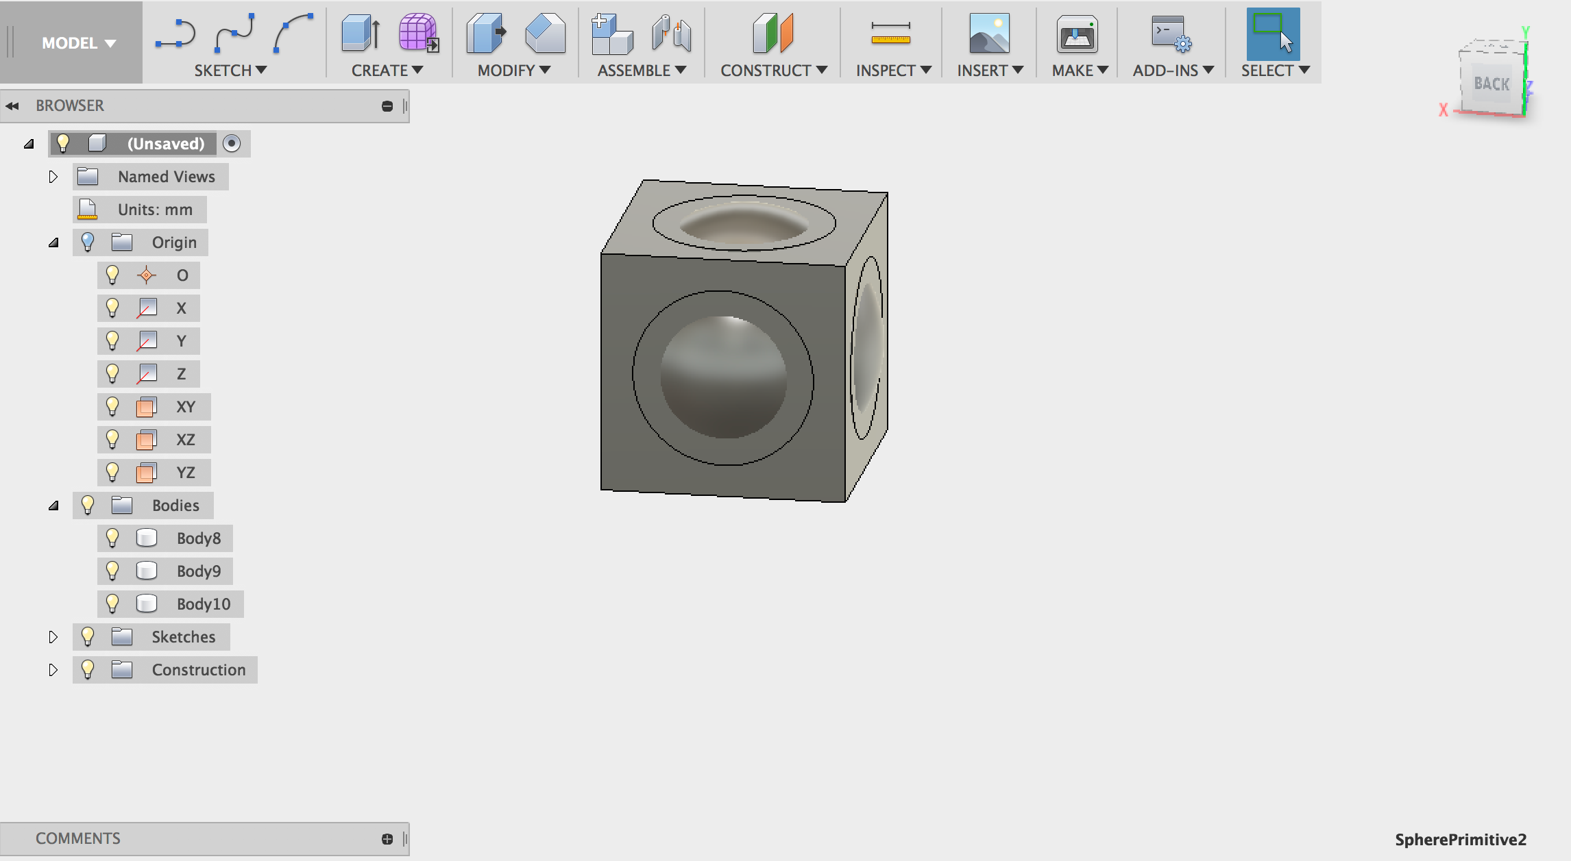This screenshot has height=861, width=1571.
Task: Toggle visibility bulb for Body10
Action: tap(112, 604)
